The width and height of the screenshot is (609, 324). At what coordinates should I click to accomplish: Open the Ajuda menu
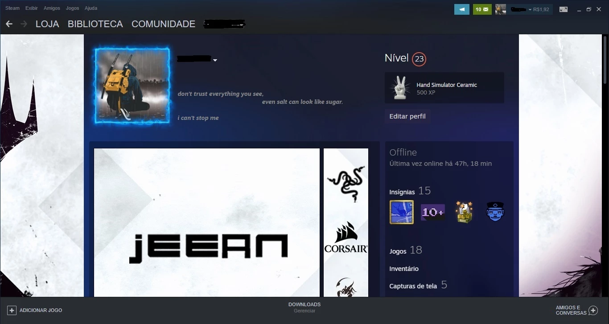coord(91,8)
